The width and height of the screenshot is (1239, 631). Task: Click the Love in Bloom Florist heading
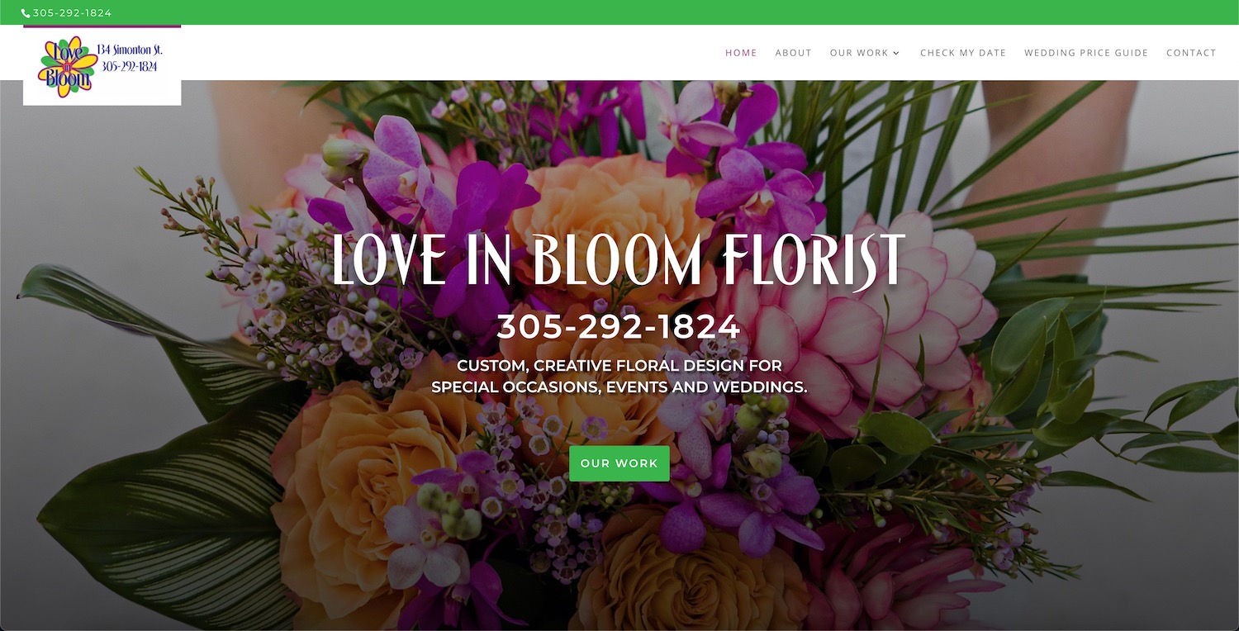(x=619, y=259)
